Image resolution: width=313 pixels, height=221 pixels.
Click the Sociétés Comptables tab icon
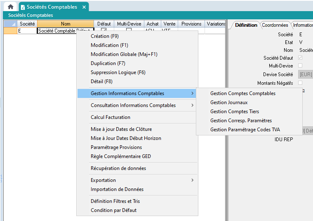pos(22,7)
